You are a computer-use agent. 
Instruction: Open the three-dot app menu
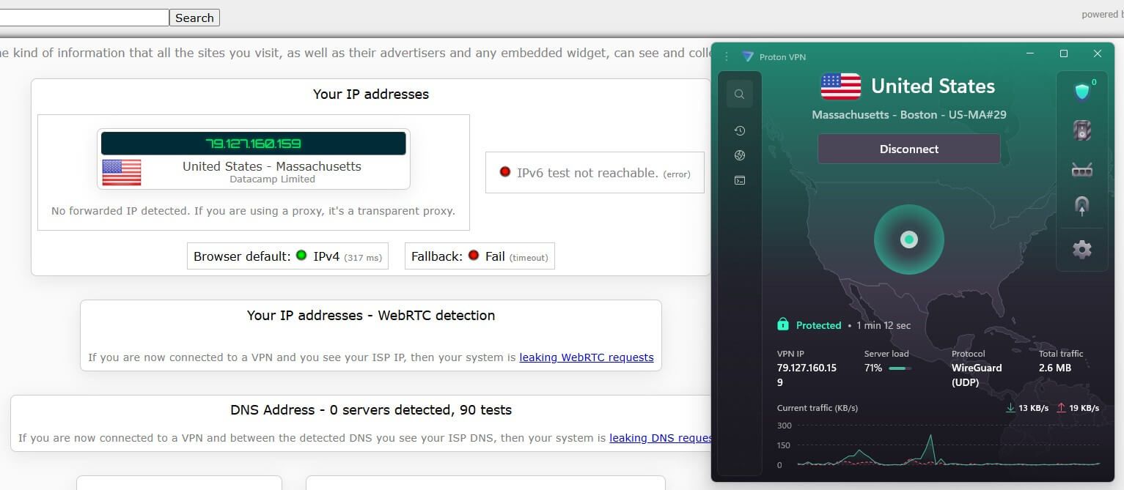tap(727, 56)
